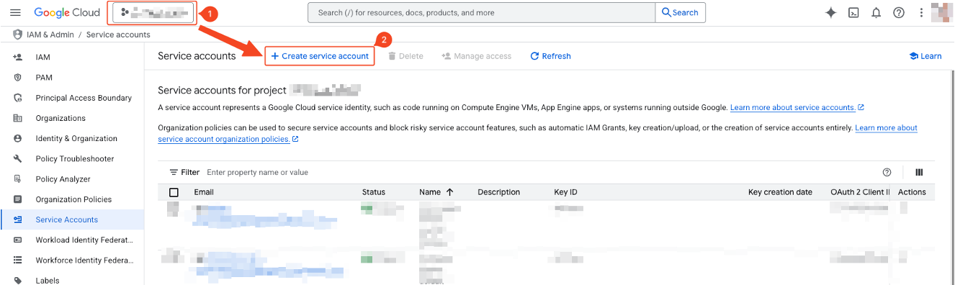Open the notifications bell
This screenshot has height=285, width=955.
(x=876, y=12)
